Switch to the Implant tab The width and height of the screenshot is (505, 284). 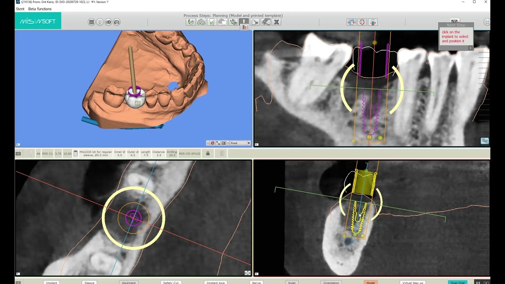52,282
